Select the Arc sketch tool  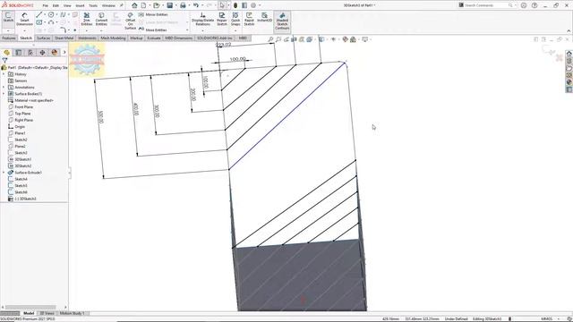pos(51,22)
